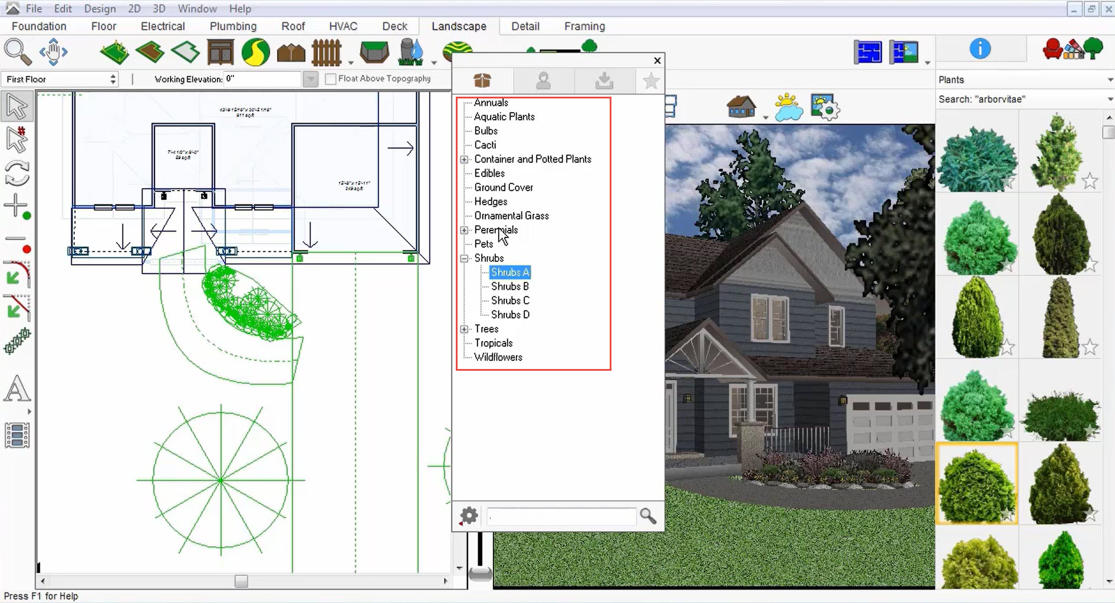This screenshot has height=603, width=1115.
Task: Collapse the Shrubs category
Action: click(x=465, y=258)
